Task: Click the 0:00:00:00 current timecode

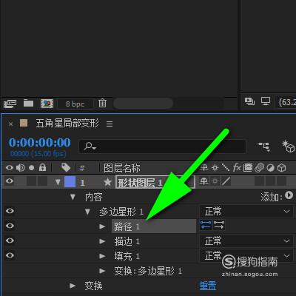Action: (x=40, y=142)
